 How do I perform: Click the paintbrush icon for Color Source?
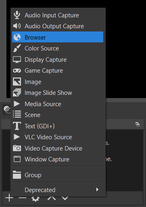pyautogui.click(x=17, y=48)
